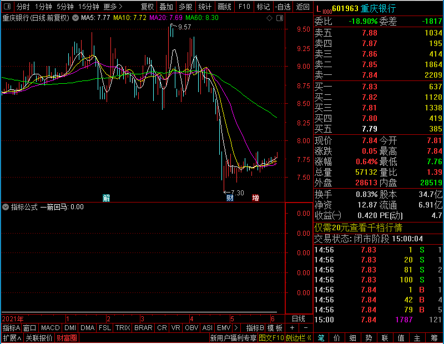This screenshot has width=444, height=344.
Task: Click the 标记 mark button
Action: 263,7
